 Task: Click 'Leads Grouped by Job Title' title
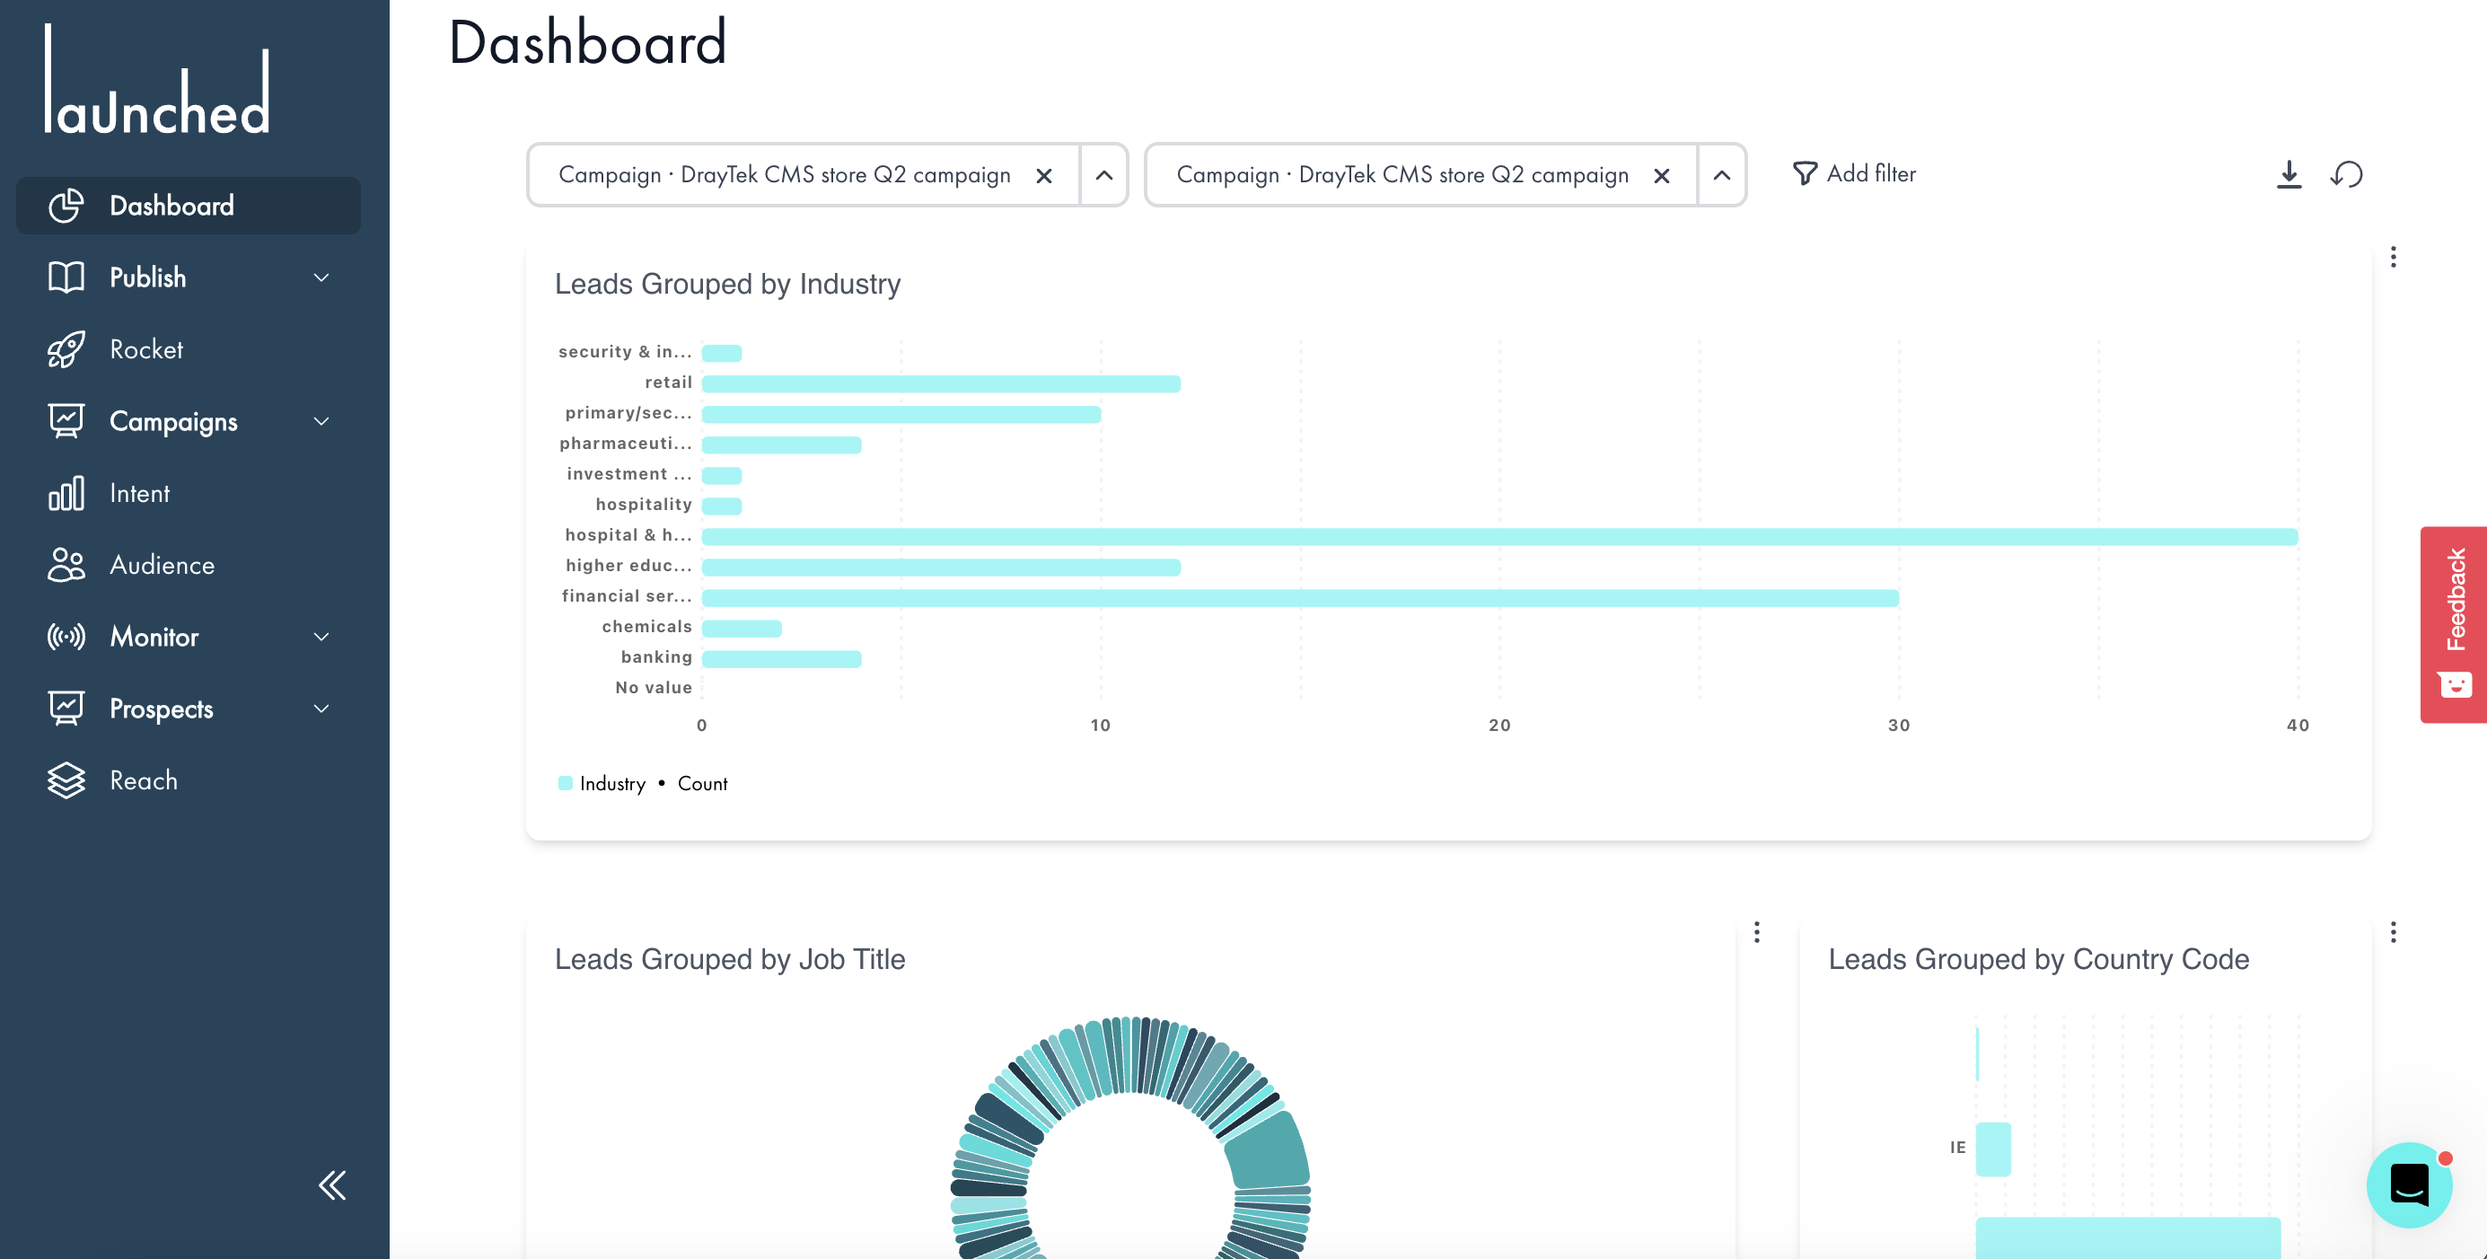click(729, 959)
